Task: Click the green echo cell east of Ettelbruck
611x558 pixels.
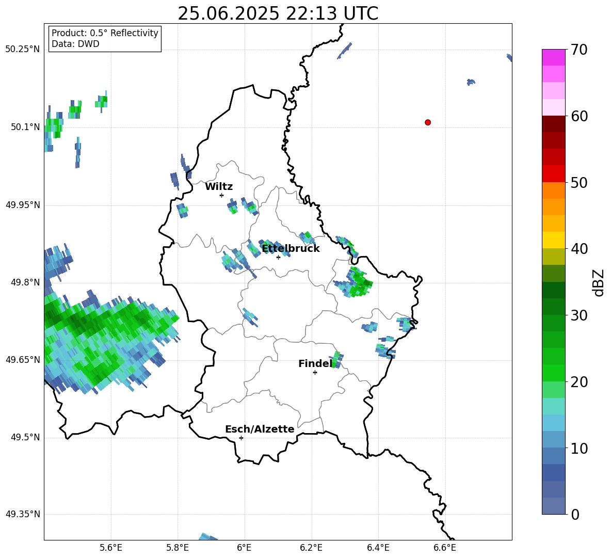Action: (355, 282)
